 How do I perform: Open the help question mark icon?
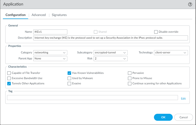click(190, 4)
